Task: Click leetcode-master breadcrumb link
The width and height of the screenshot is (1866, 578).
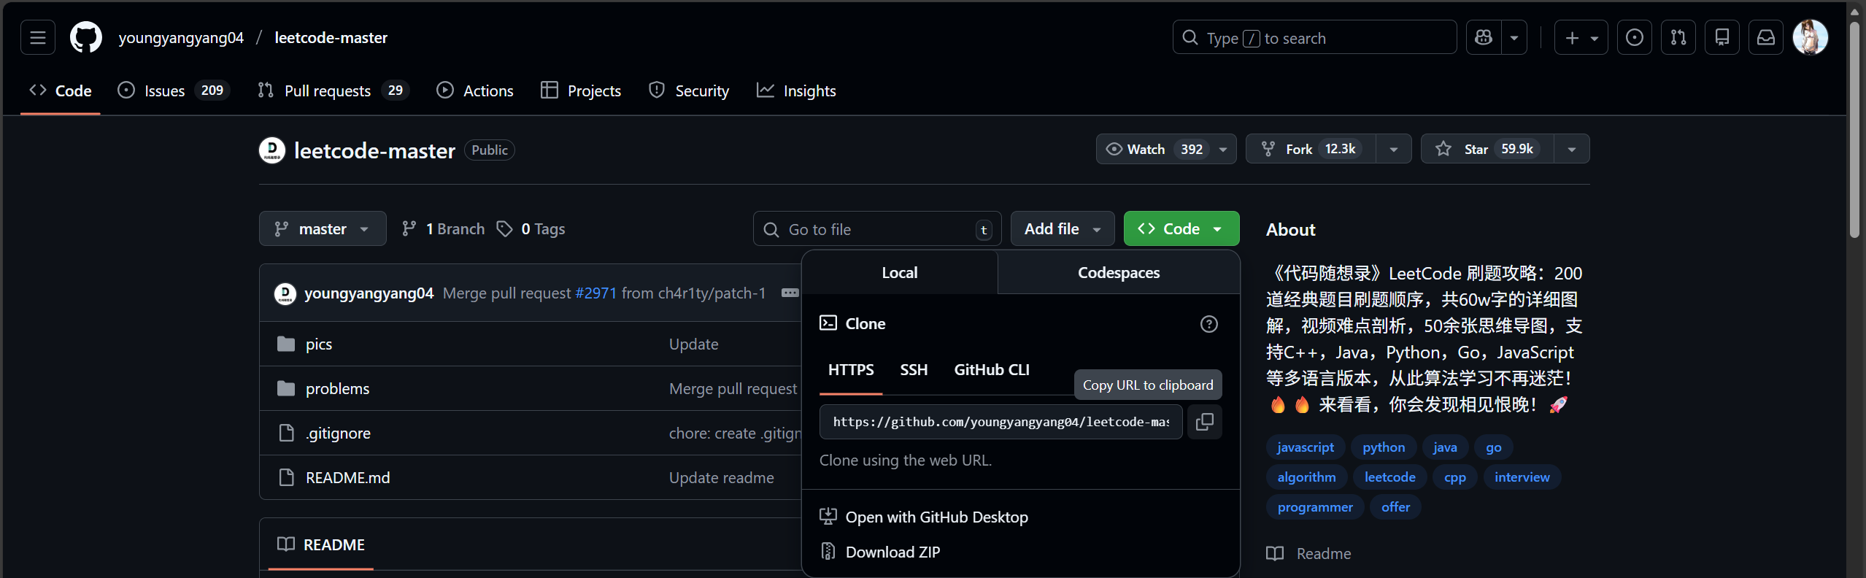Action: tap(331, 37)
